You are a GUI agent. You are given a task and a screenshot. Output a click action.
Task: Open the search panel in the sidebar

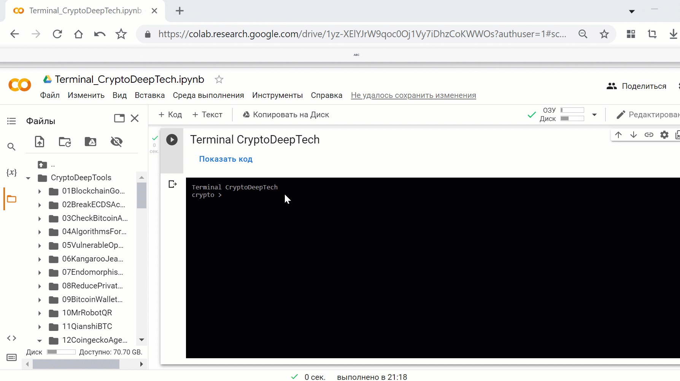click(11, 146)
